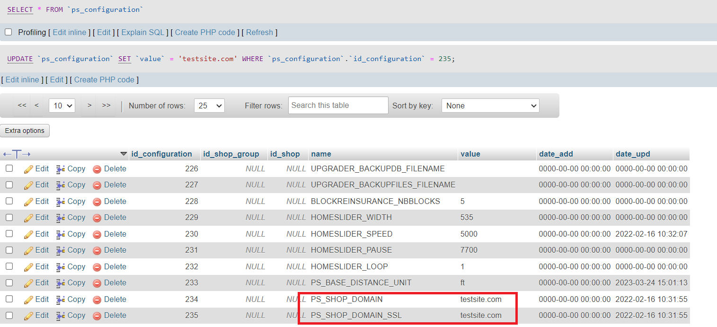The height and width of the screenshot is (327, 717).
Task: Click Delete icon for row 233
Action: pos(97,283)
